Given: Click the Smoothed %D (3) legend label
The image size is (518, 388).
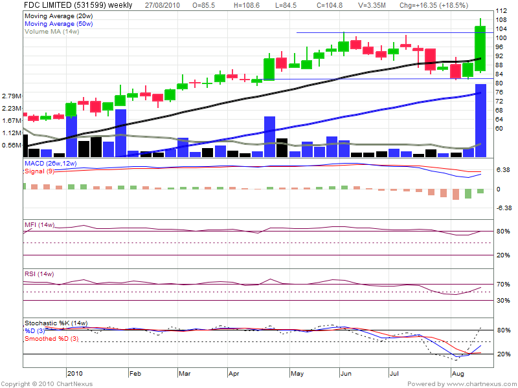Looking at the screenshot, I should (52, 338).
